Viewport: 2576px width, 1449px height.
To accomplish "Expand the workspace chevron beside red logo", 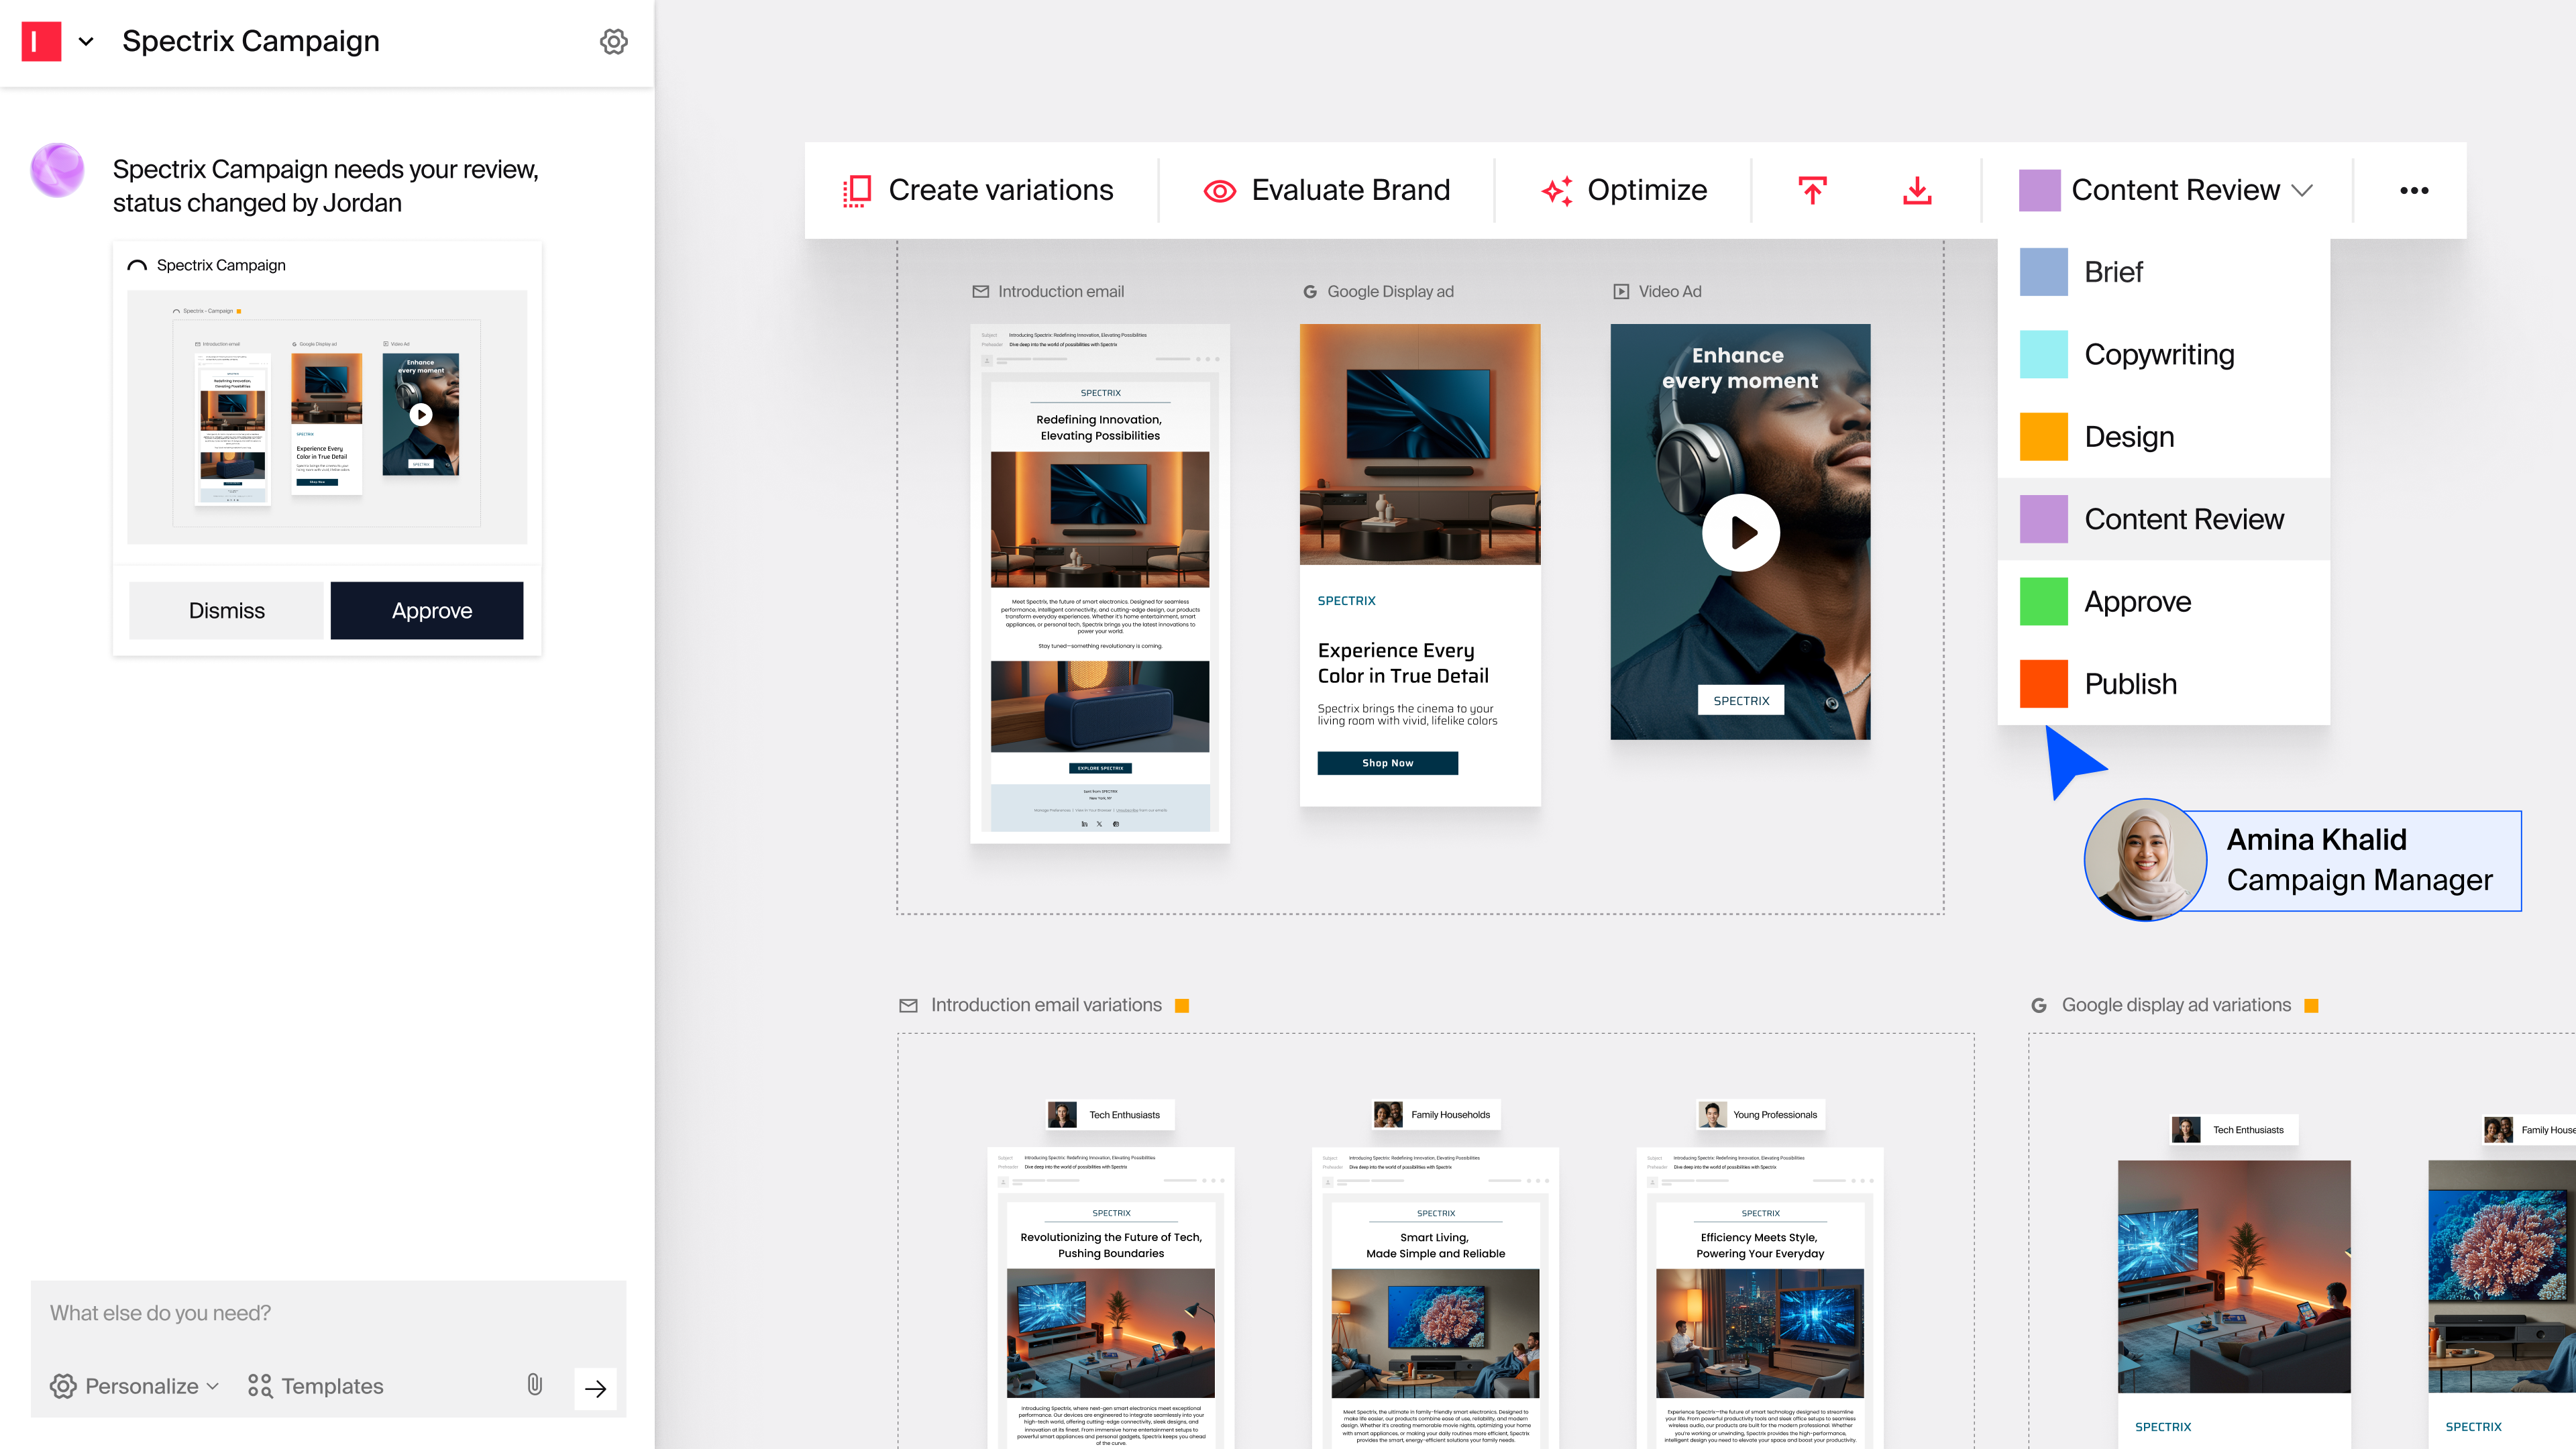I will (86, 41).
